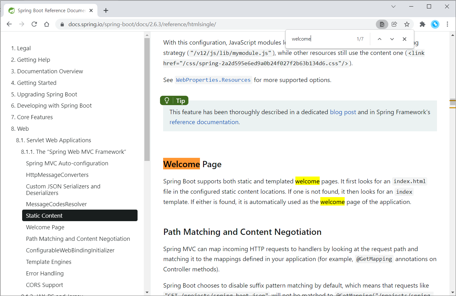Open a new browser tab
This screenshot has width=456, height=296.
click(x=106, y=11)
